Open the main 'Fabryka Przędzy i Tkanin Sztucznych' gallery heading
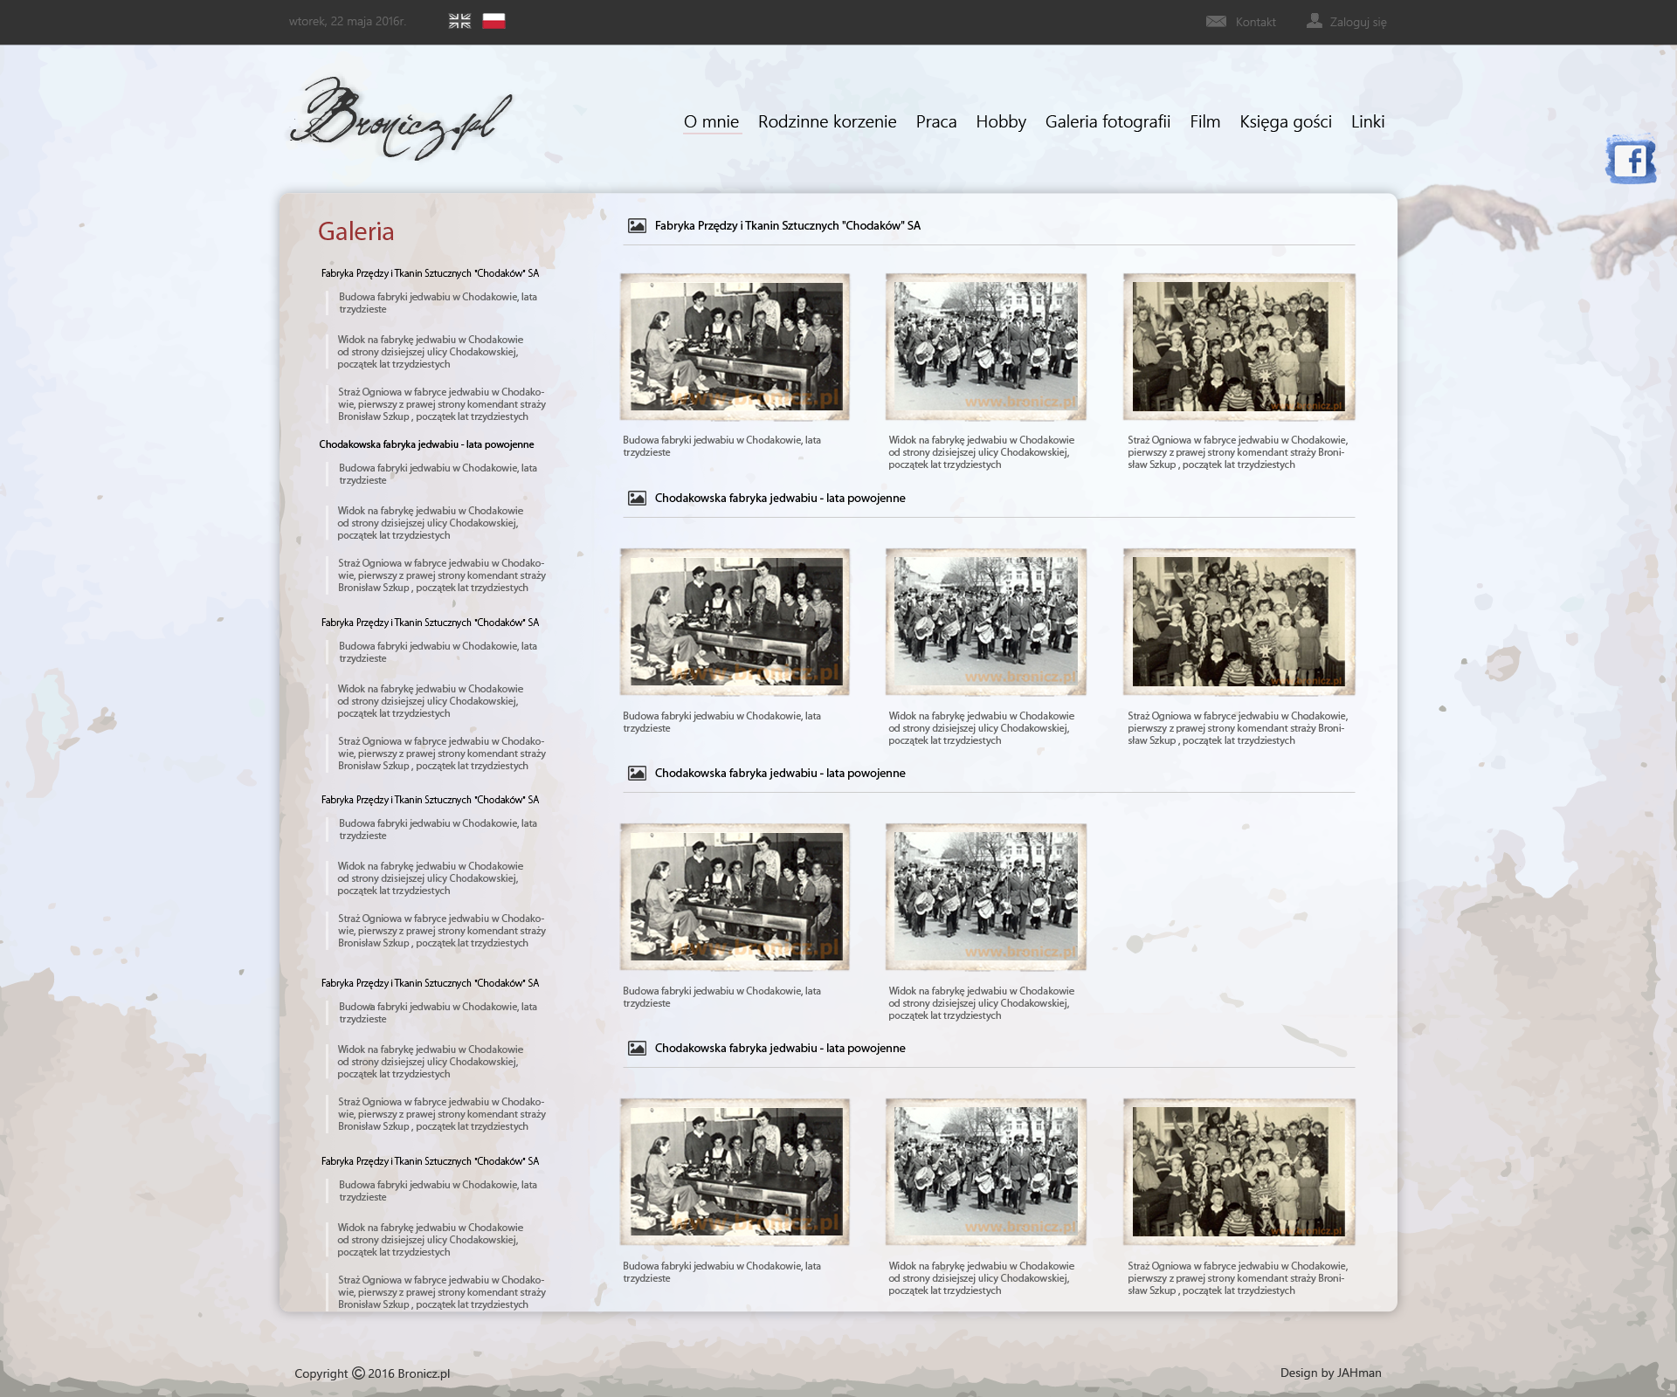 coord(788,225)
